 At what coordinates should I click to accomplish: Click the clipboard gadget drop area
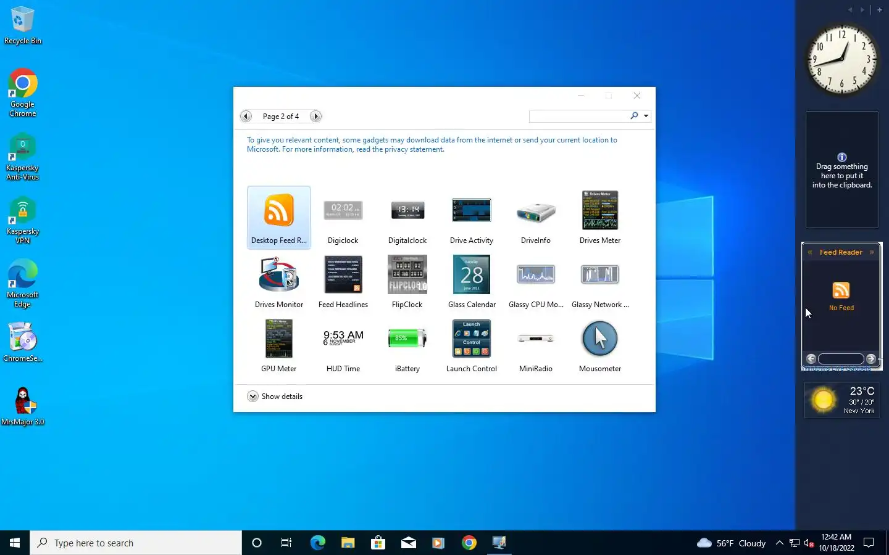pos(842,170)
